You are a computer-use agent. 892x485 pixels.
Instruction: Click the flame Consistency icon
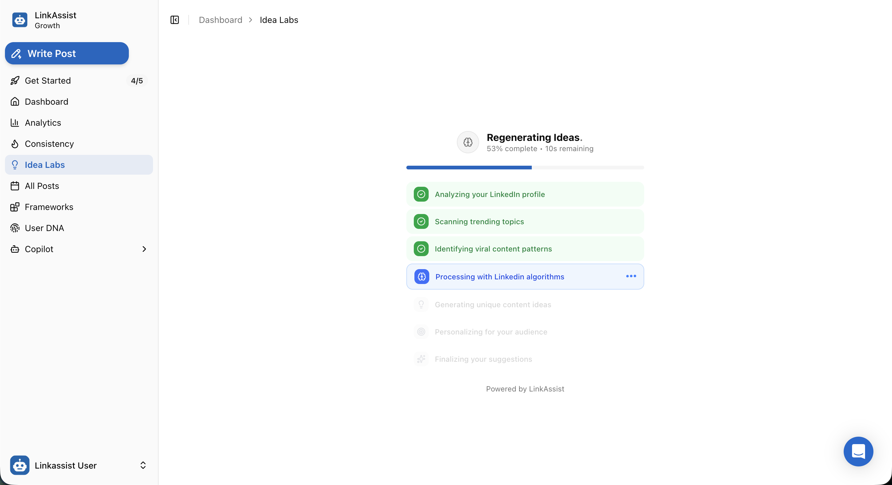pos(15,144)
